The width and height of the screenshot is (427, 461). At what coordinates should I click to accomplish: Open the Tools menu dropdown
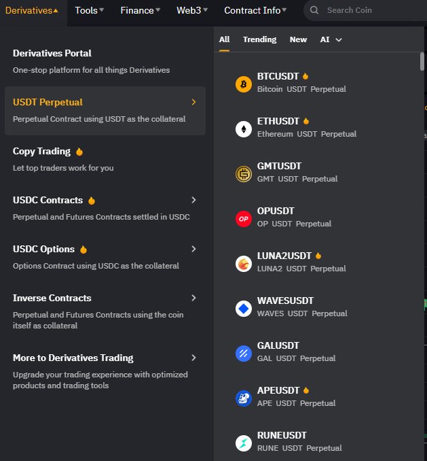[x=89, y=10]
